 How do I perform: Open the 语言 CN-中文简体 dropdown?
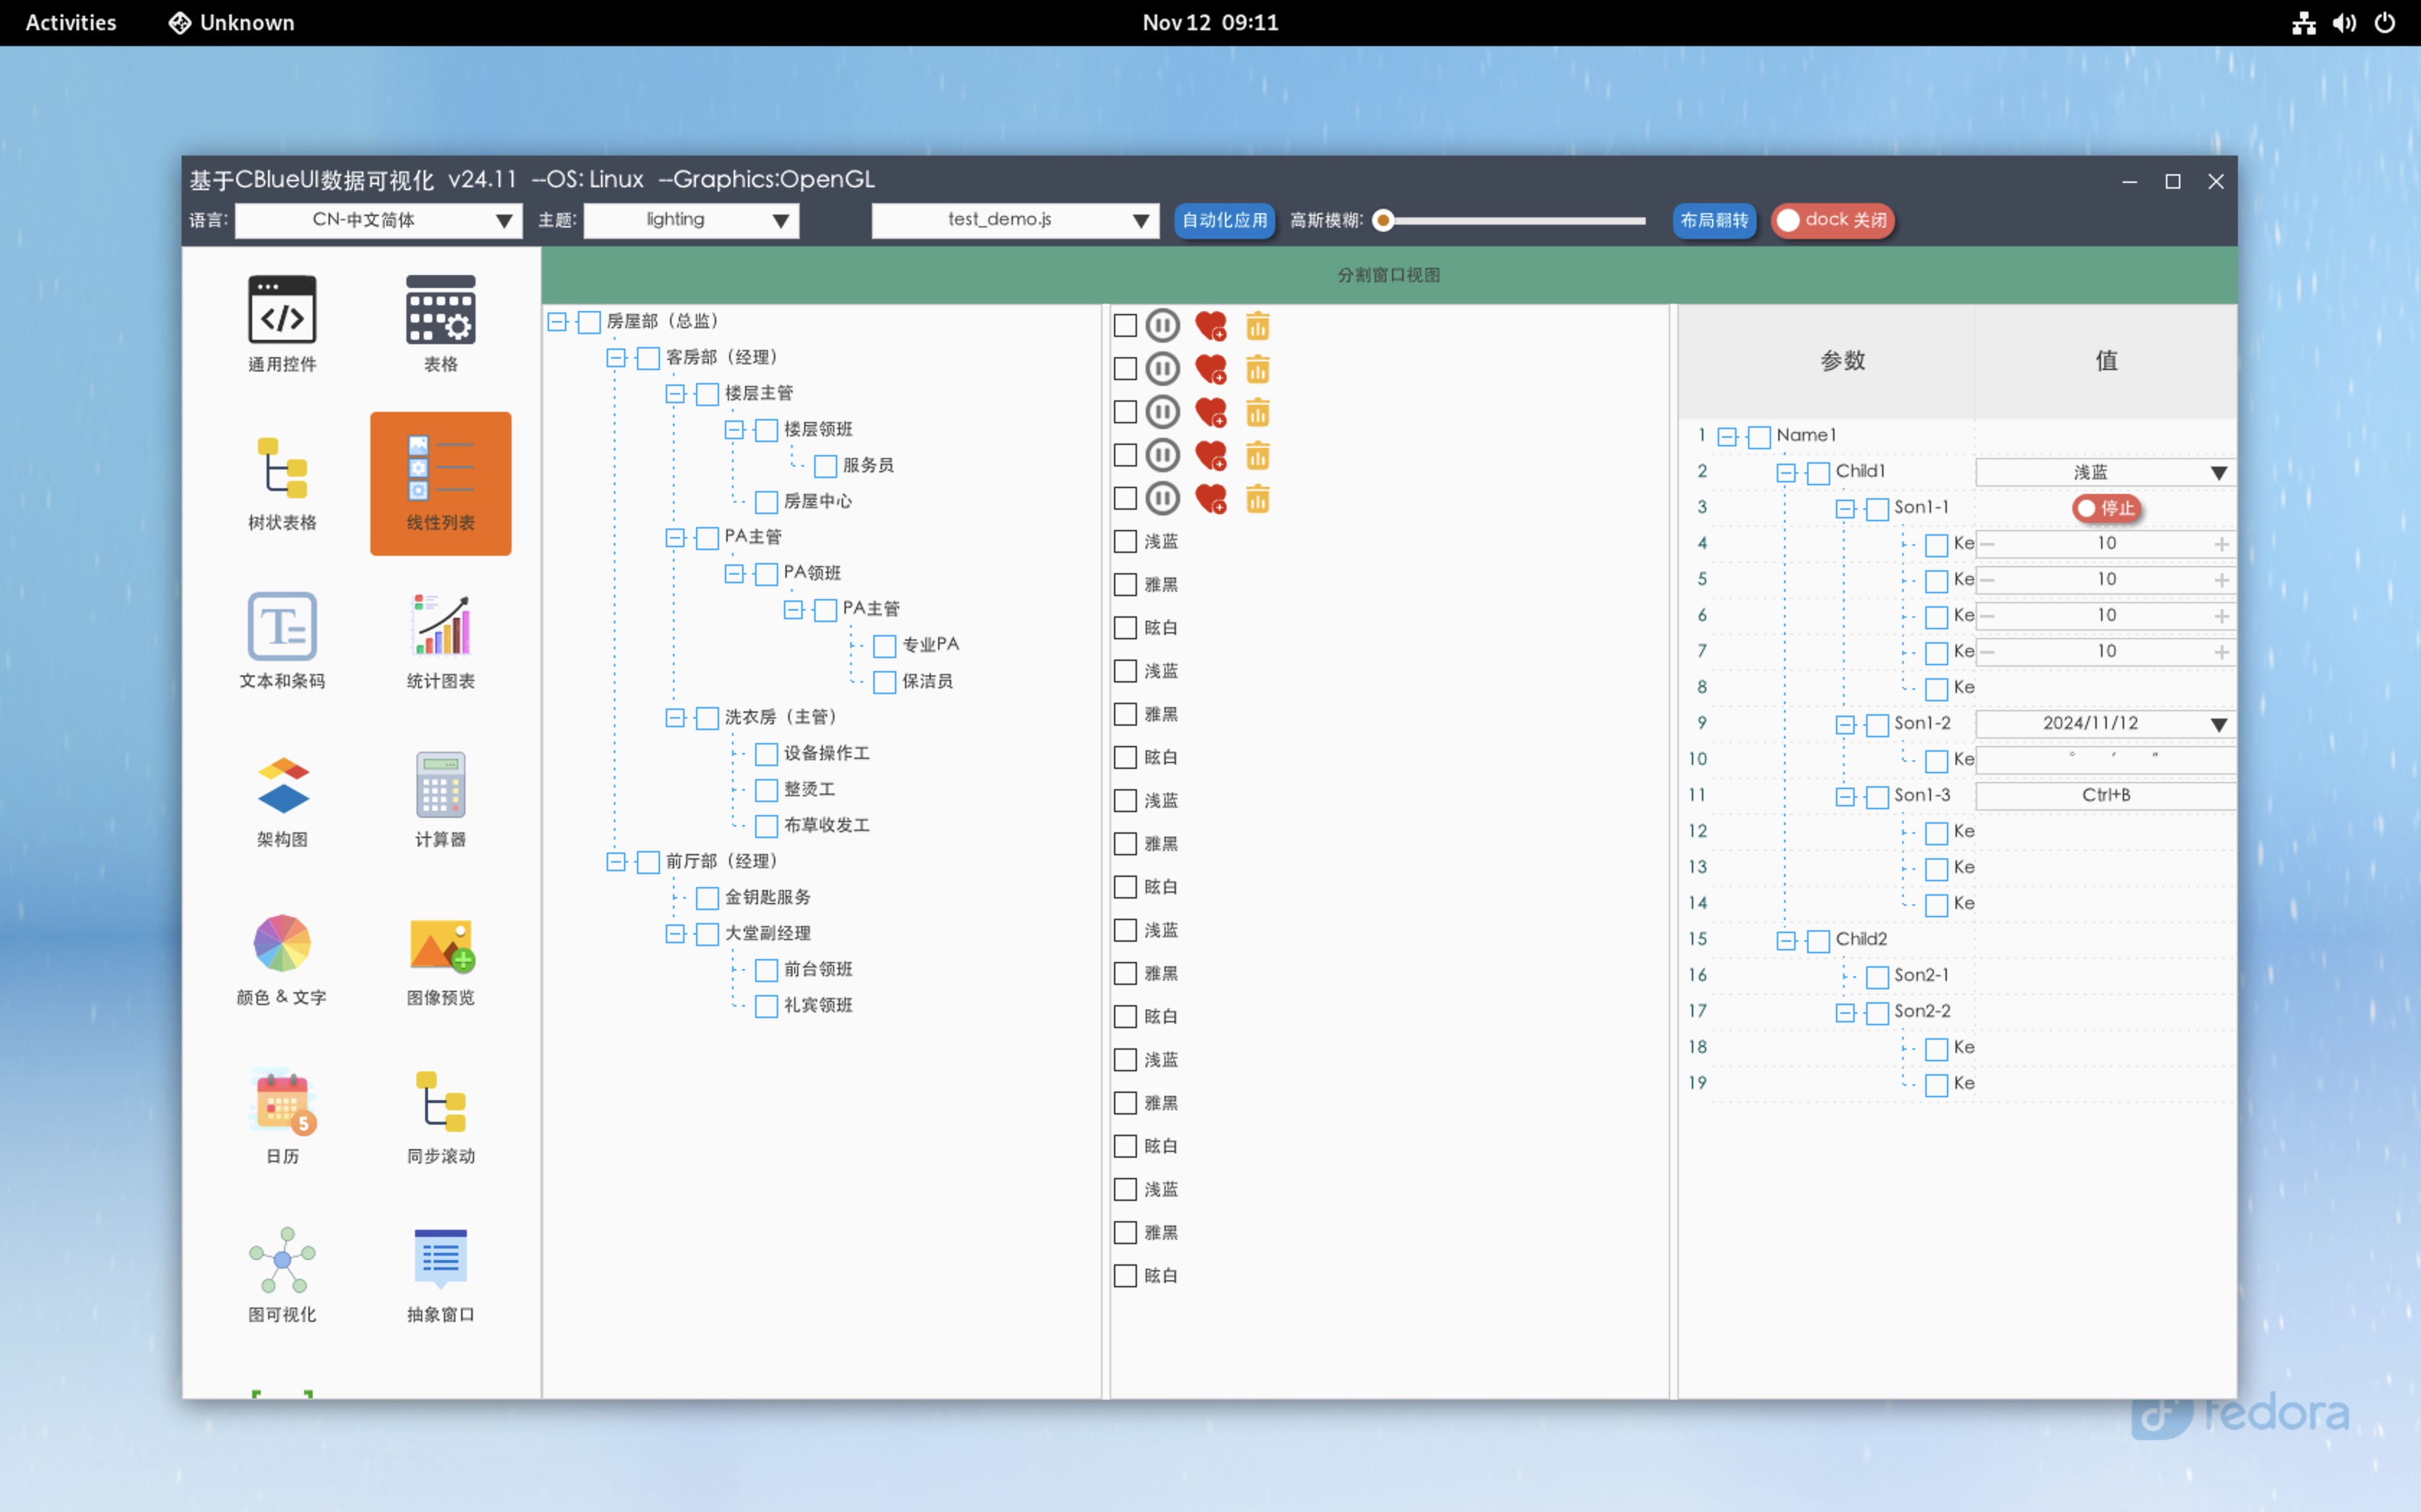(x=378, y=220)
